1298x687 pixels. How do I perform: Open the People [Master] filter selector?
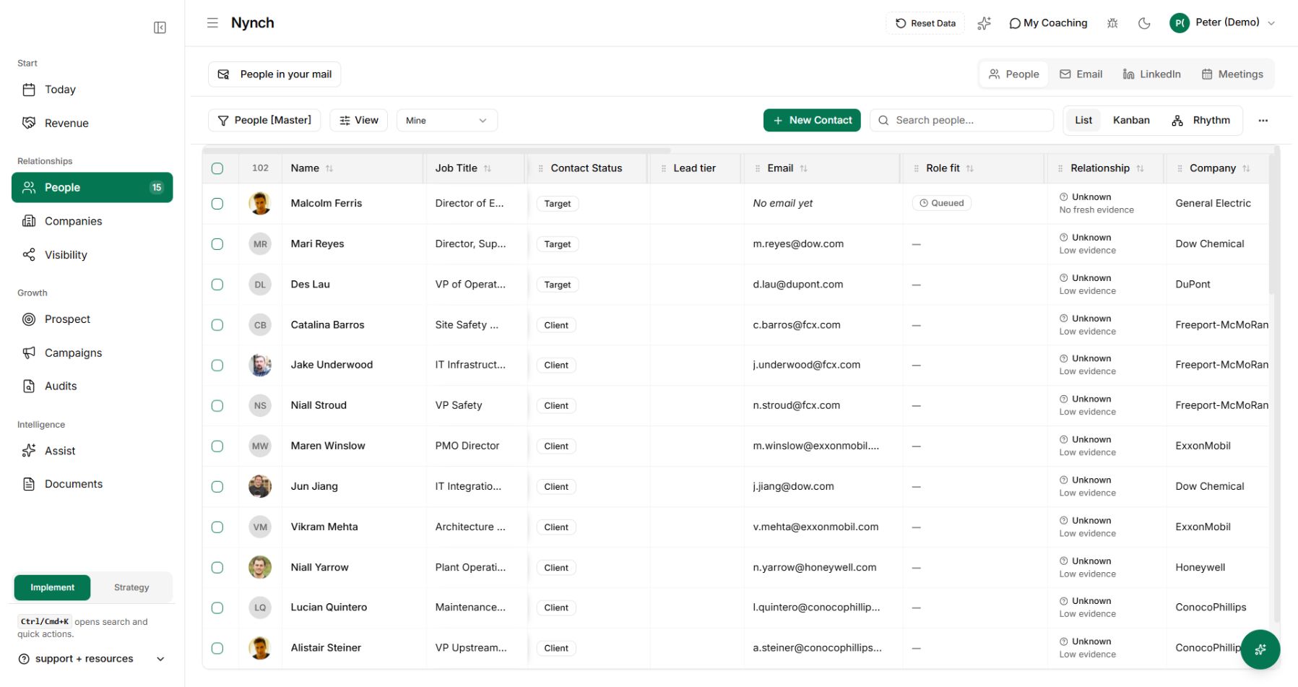(265, 120)
